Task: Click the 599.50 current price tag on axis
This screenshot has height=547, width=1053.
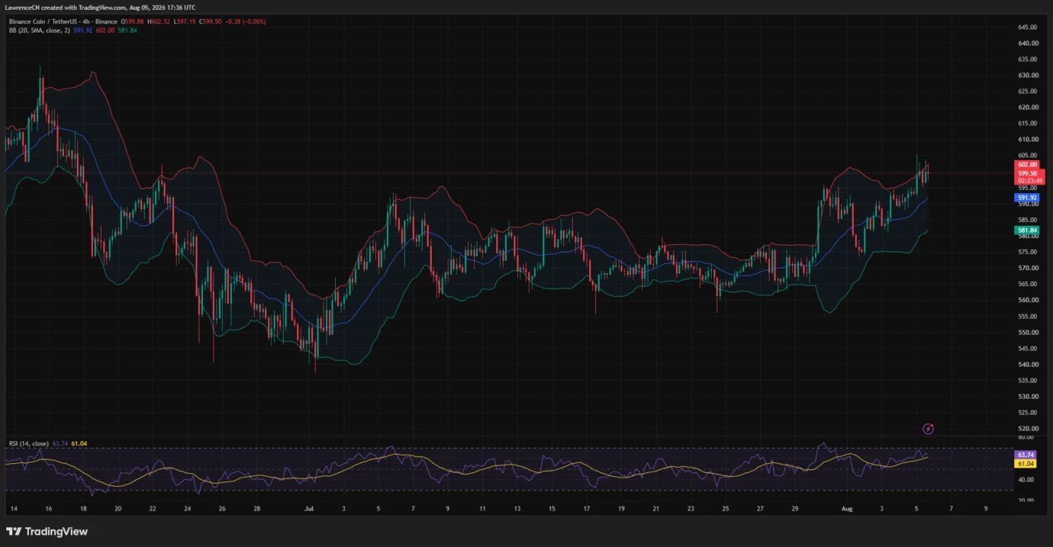Action: tap(1026, 173)
